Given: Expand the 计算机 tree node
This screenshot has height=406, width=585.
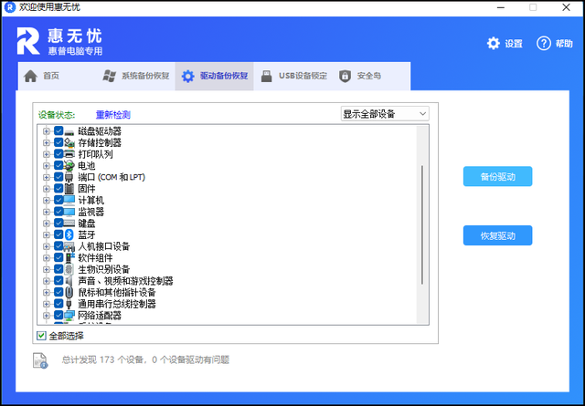Looking at the screenshot, I should (x=47, y=201).
